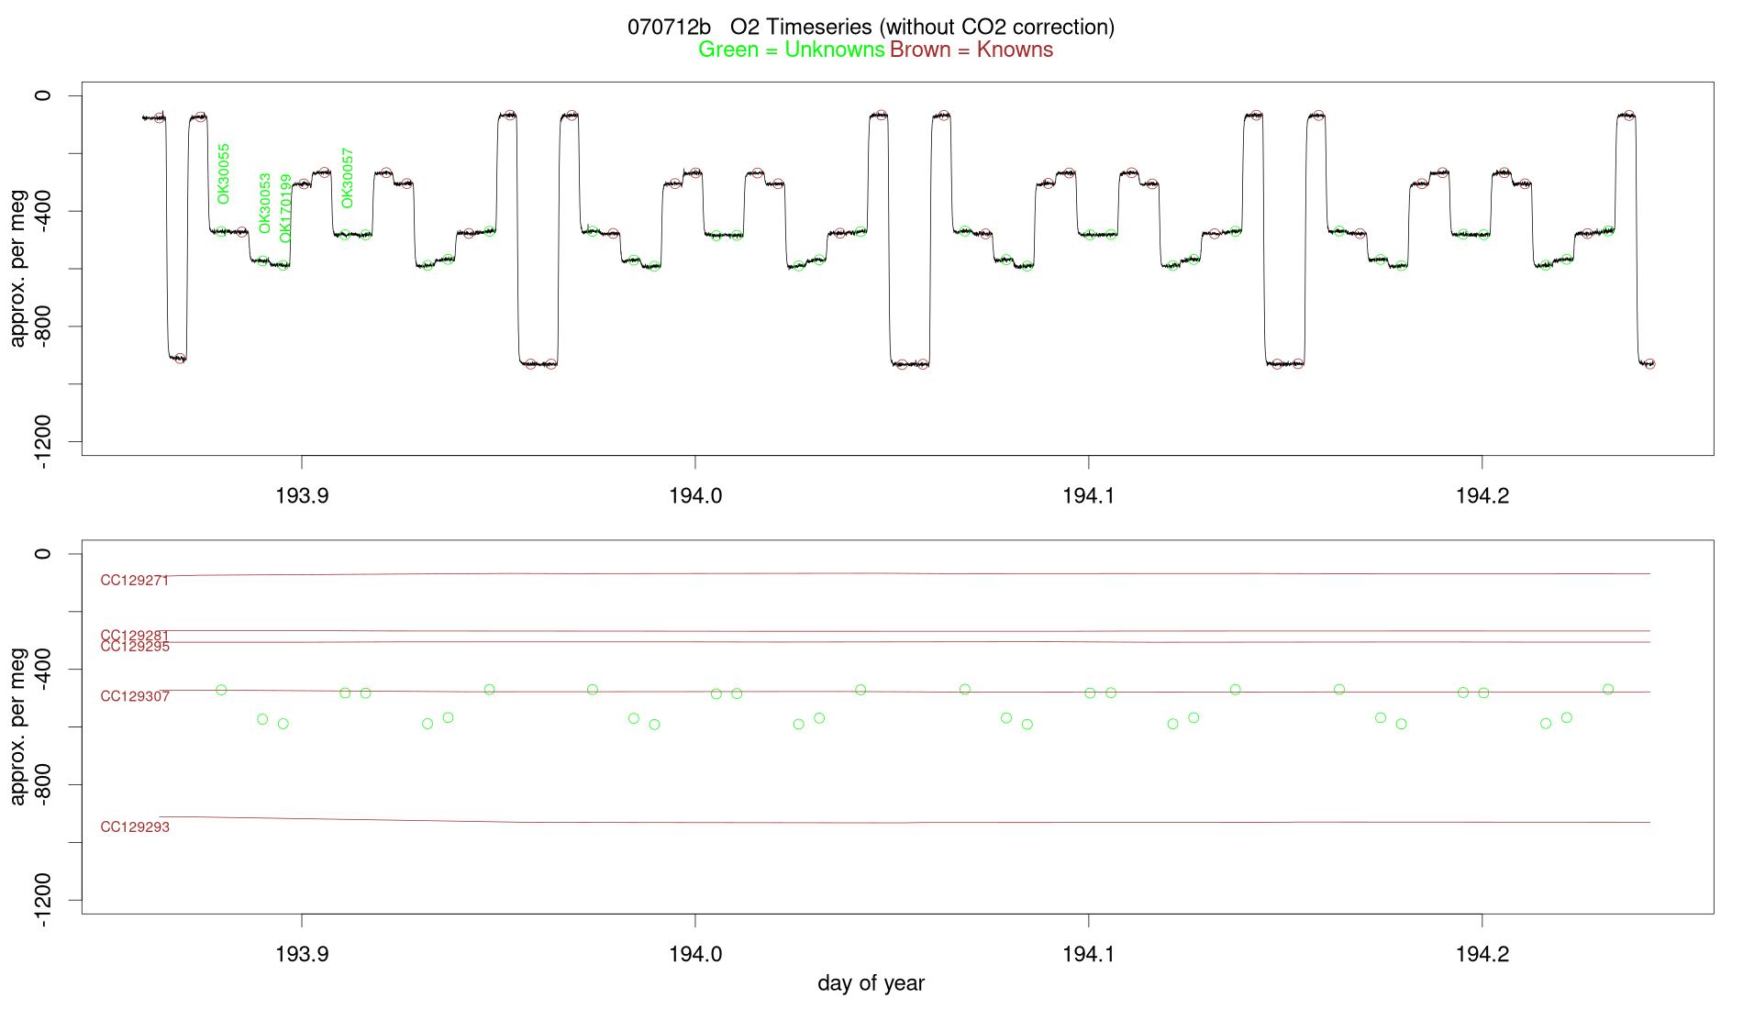Select the CC129293 reference line label

[x=135, y=827]
